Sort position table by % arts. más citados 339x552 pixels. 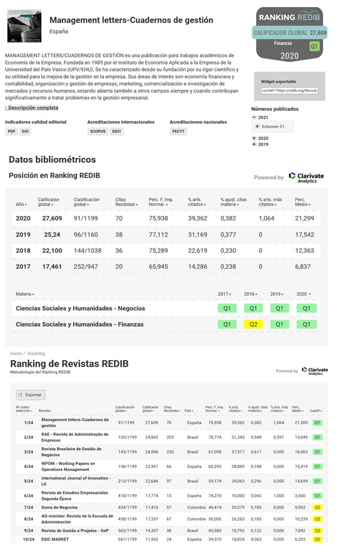click(270, 201)
